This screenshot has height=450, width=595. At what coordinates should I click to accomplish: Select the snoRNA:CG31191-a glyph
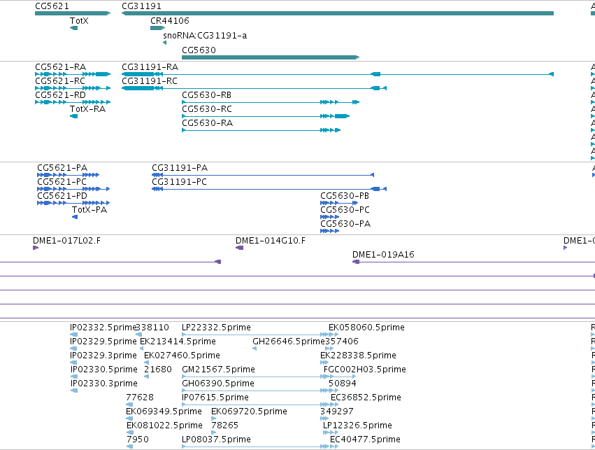[x=165, y=43]
